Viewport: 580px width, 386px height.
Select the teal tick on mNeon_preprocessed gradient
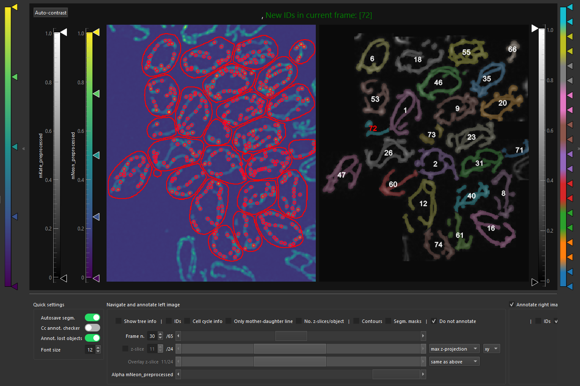(x=96, y=155)
